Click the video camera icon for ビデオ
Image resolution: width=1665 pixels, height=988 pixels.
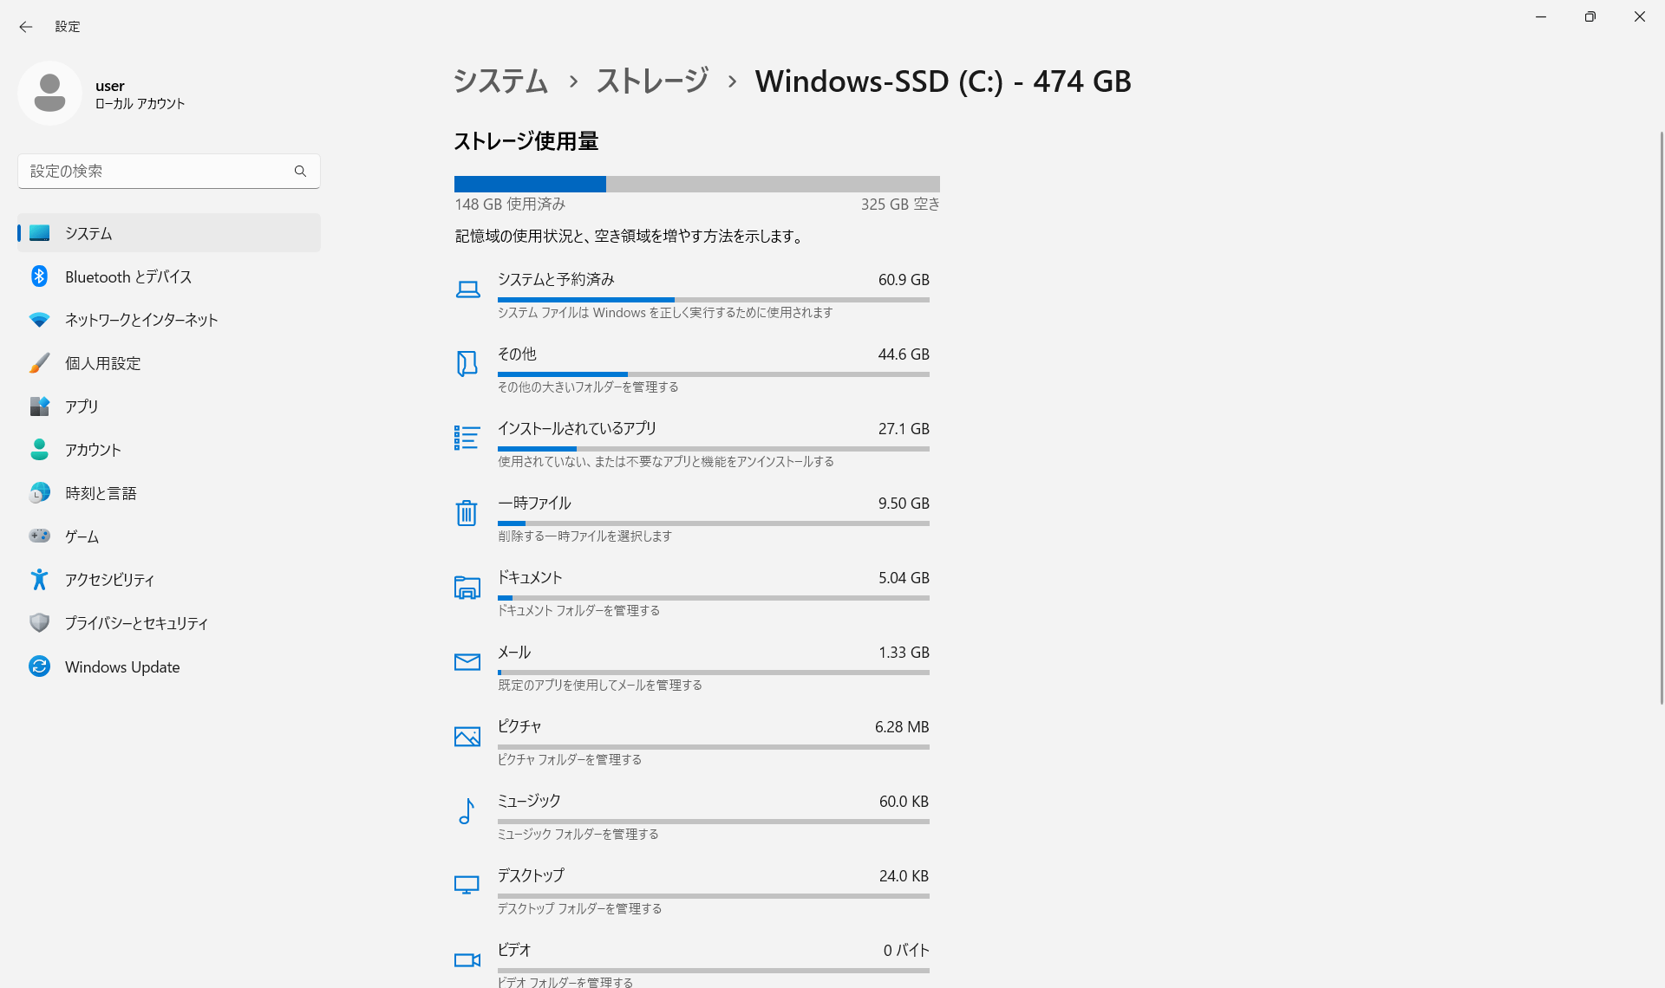pos(467,960)
